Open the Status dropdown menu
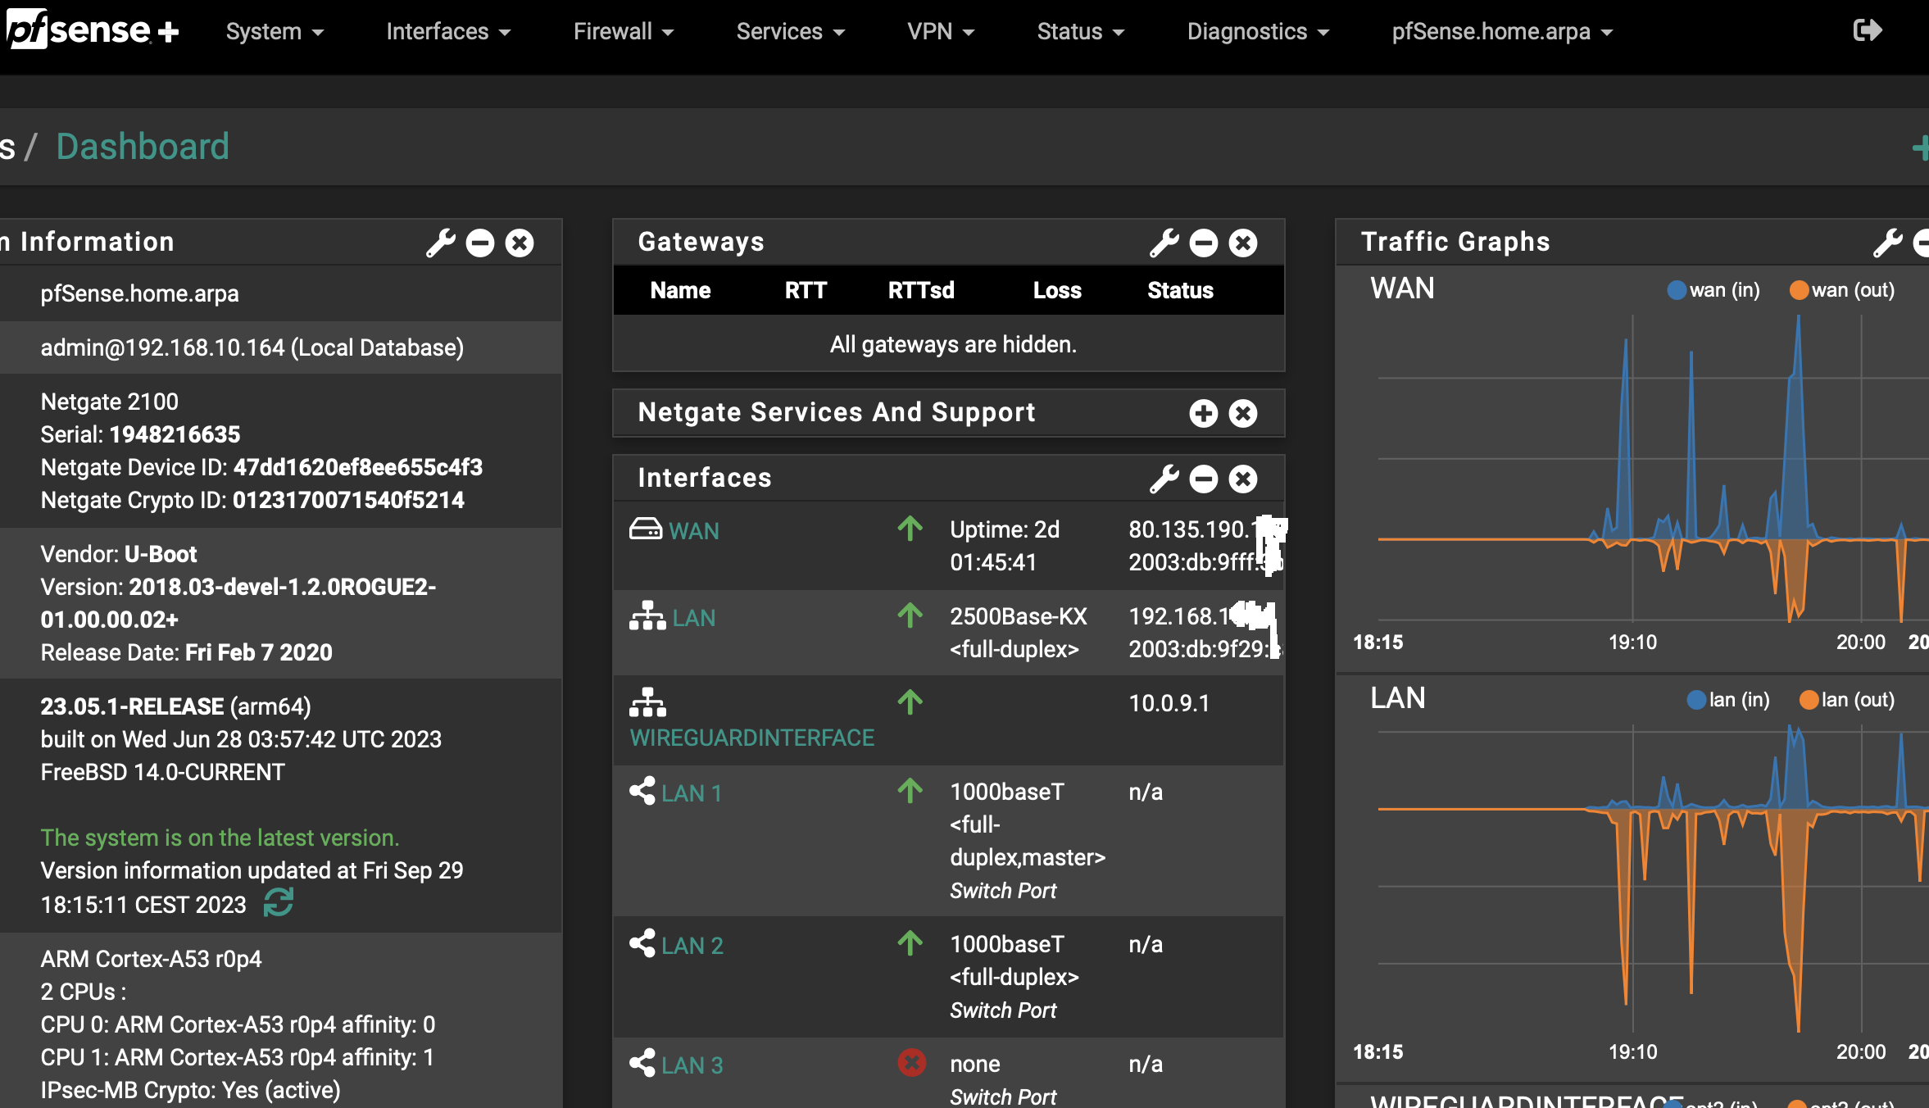This screenshot has width=1929, height=1108. click(x=1081, y=31)
